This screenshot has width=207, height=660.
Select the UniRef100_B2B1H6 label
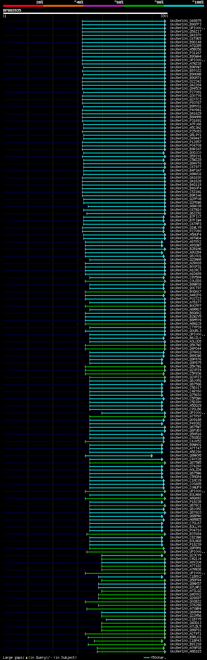[186, 249]
